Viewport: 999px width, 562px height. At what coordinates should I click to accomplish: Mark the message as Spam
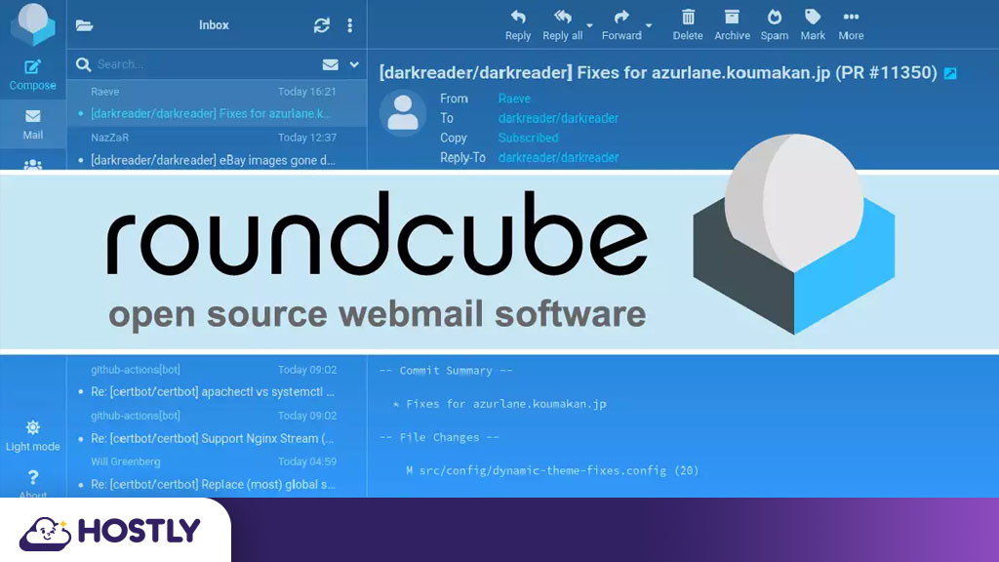click(775, 25)
